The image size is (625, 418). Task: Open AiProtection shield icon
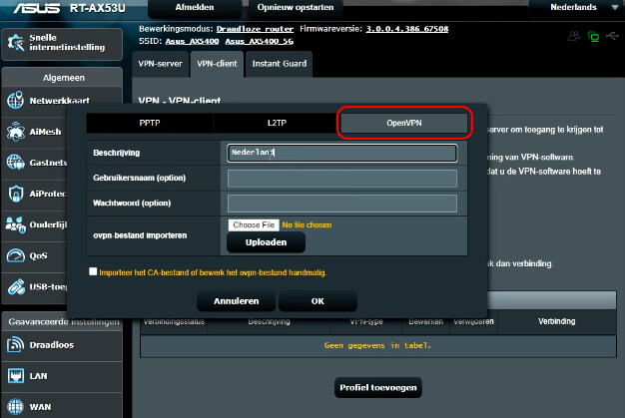point(16,194)
